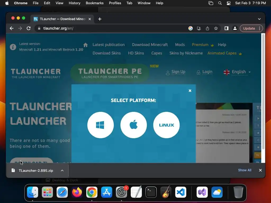
Task: Click the site lock icon
Action: click(39, 28)
